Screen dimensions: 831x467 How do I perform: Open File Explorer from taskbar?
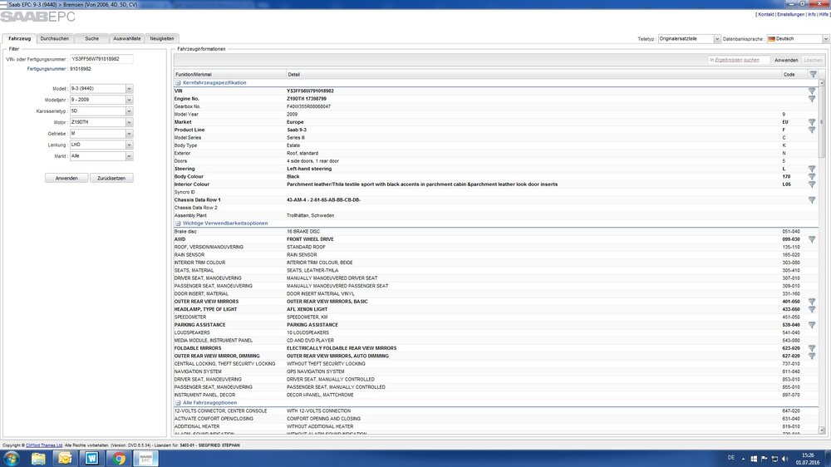[x=38, y=459]
